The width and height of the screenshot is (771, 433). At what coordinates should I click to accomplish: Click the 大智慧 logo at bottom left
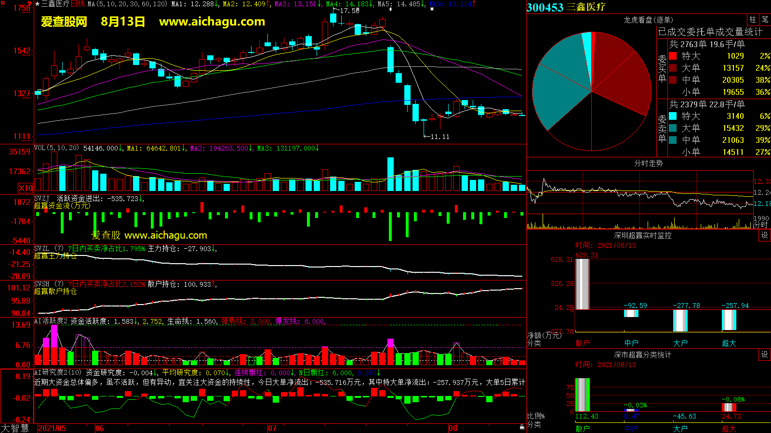coord(15,428)
